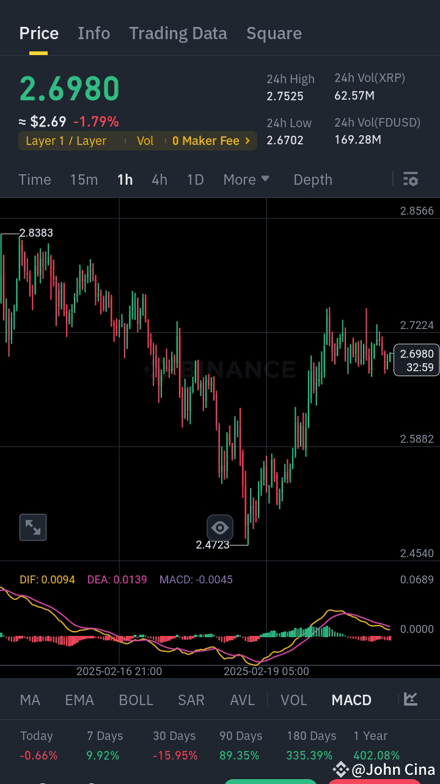The height and width of the screenshot is (784, 440).
Task: Click 7 Days 9.92% performance
Action: pos(105,745)
